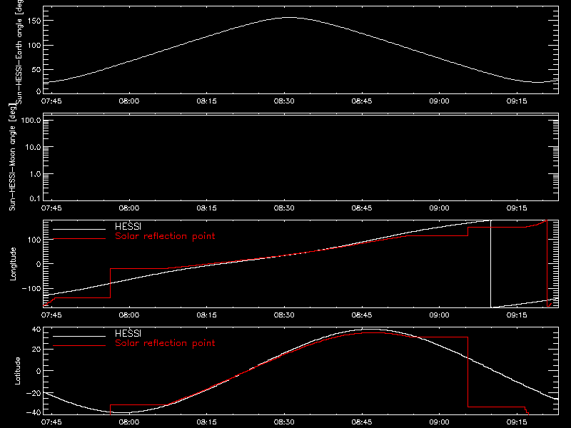Screen dimensions: 571x428
Task: Click red legend line in Longitude plot
Action: point(79,239)
